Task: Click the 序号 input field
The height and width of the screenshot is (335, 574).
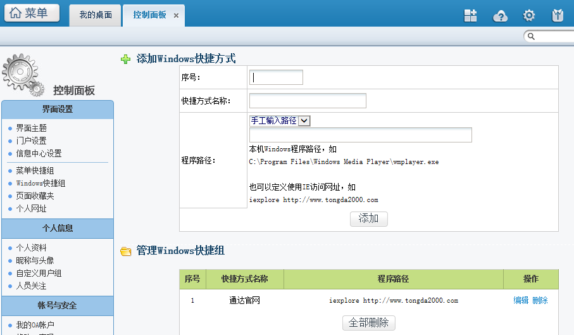Action: coord(276,77)
